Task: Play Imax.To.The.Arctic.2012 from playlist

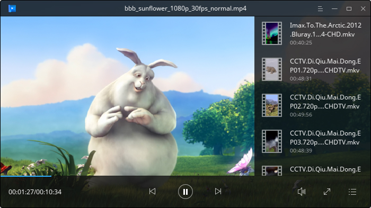Action: coord(313,33)
